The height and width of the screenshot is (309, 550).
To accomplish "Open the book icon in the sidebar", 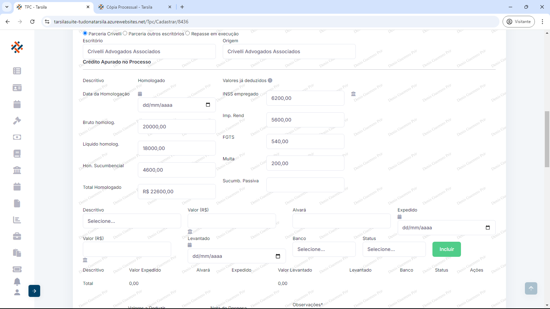I will [x=17, y=153].
